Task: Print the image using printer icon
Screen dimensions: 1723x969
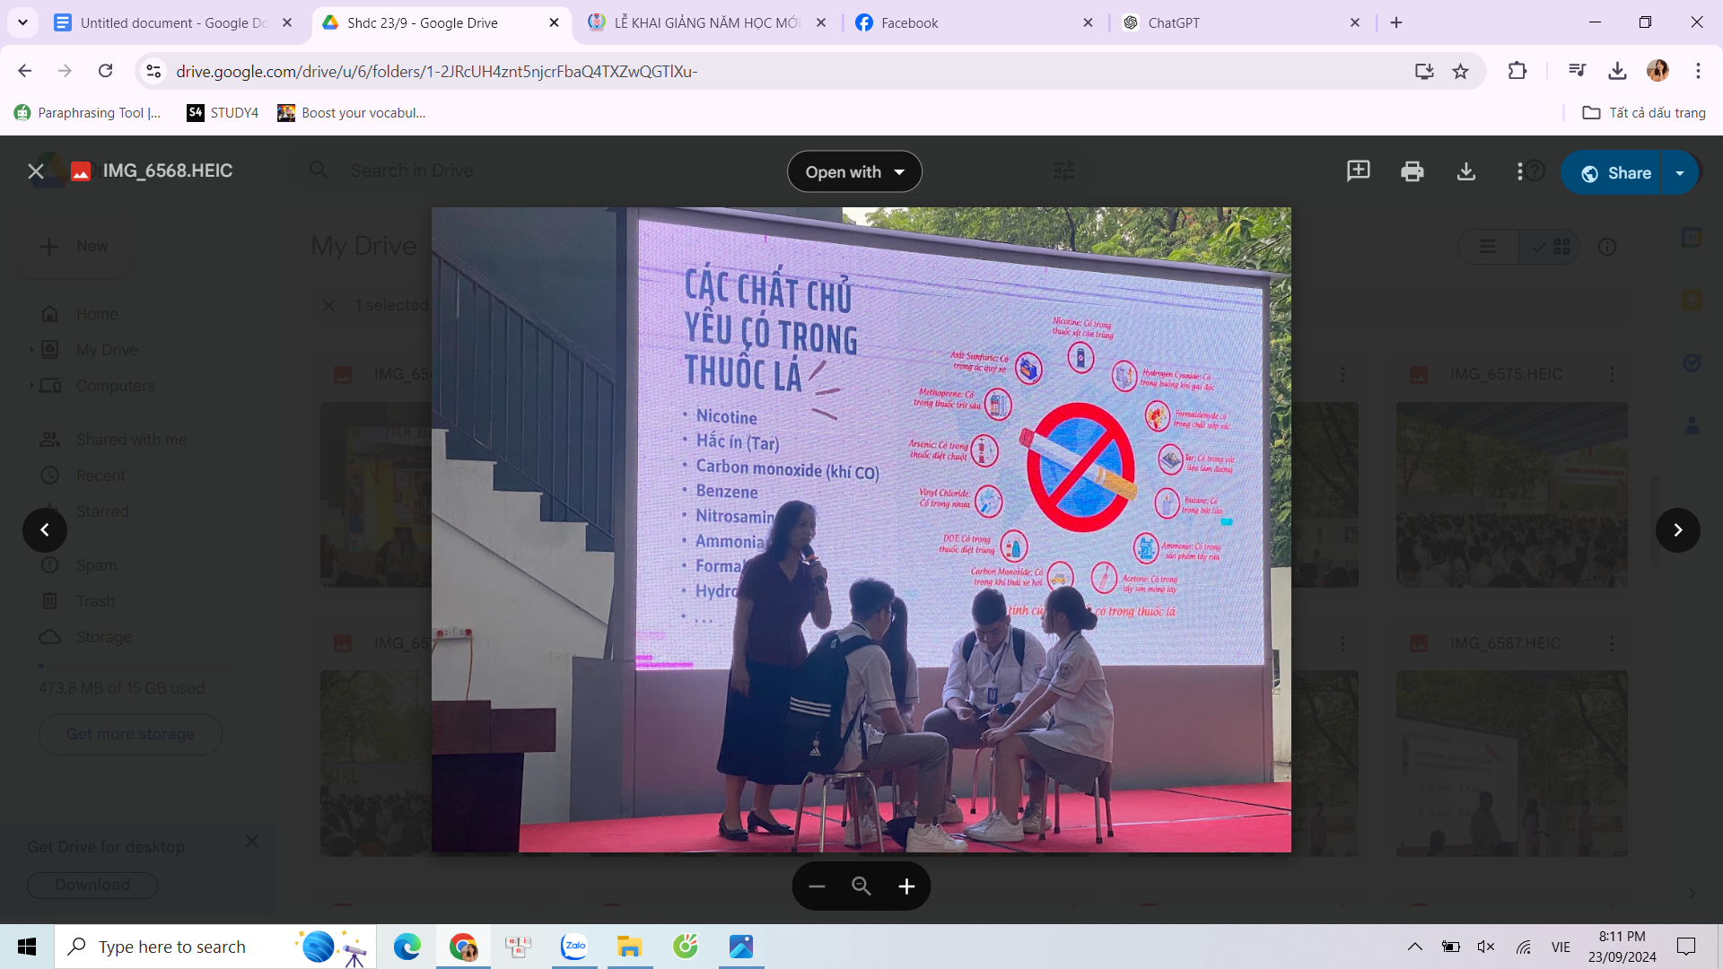Action: click(x=1412, y=171)
